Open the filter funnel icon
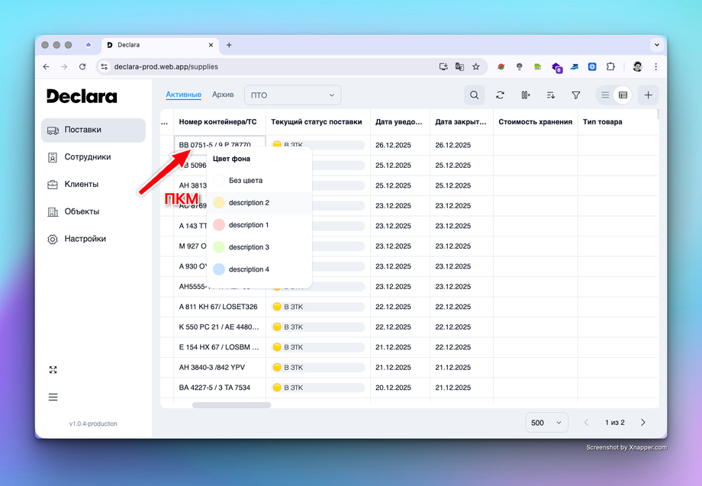Image resolution: width=702 pixels, height=486 pixels. [576, 95]
